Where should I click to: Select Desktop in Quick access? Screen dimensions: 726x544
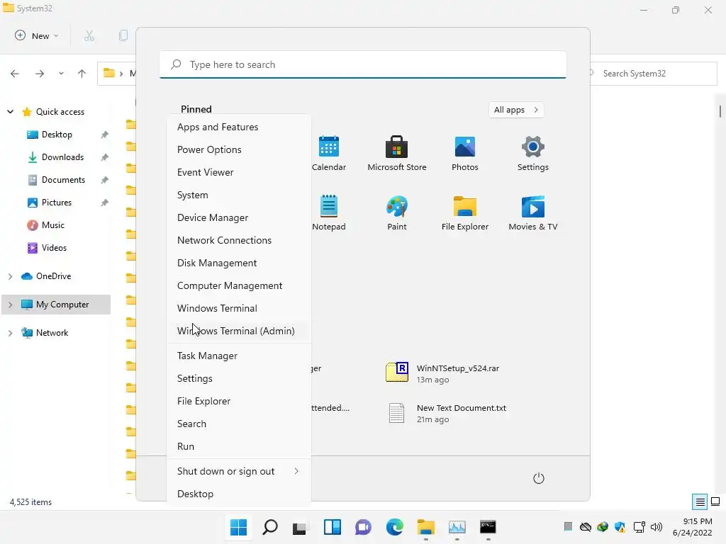pyautogui.click(x=57, y=135)
